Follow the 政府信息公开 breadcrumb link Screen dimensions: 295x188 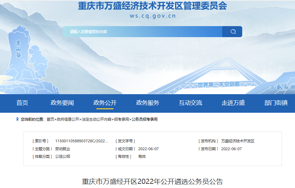tap(68, 119)
